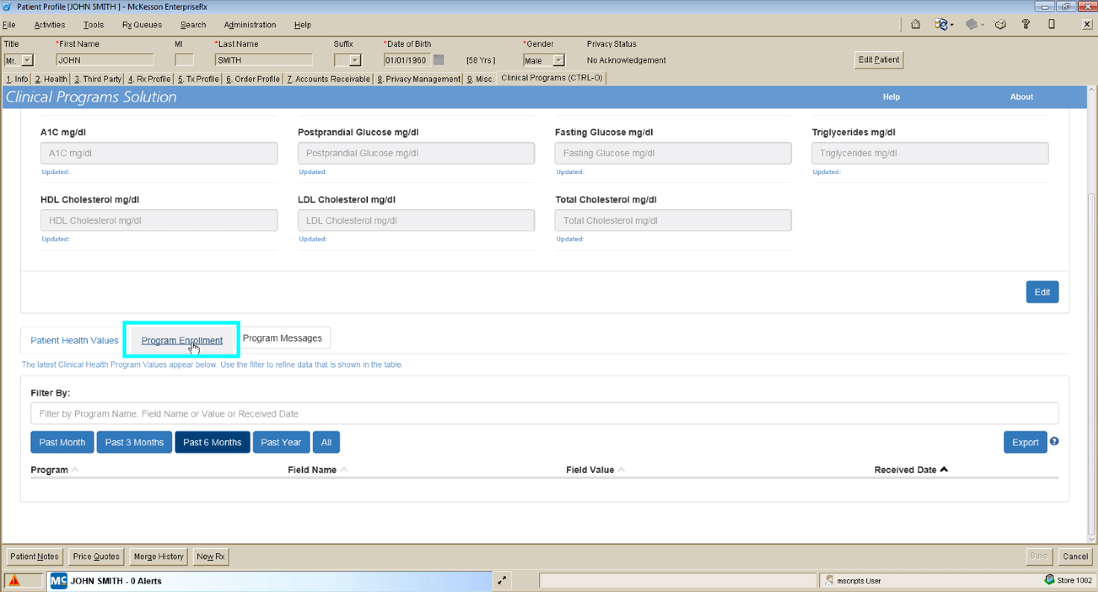Click the Edit Patient button
This screenshot has width=1098, height=592.
[x=879, y=60]
